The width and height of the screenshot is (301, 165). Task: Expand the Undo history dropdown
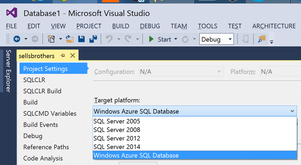pos(119,39)
